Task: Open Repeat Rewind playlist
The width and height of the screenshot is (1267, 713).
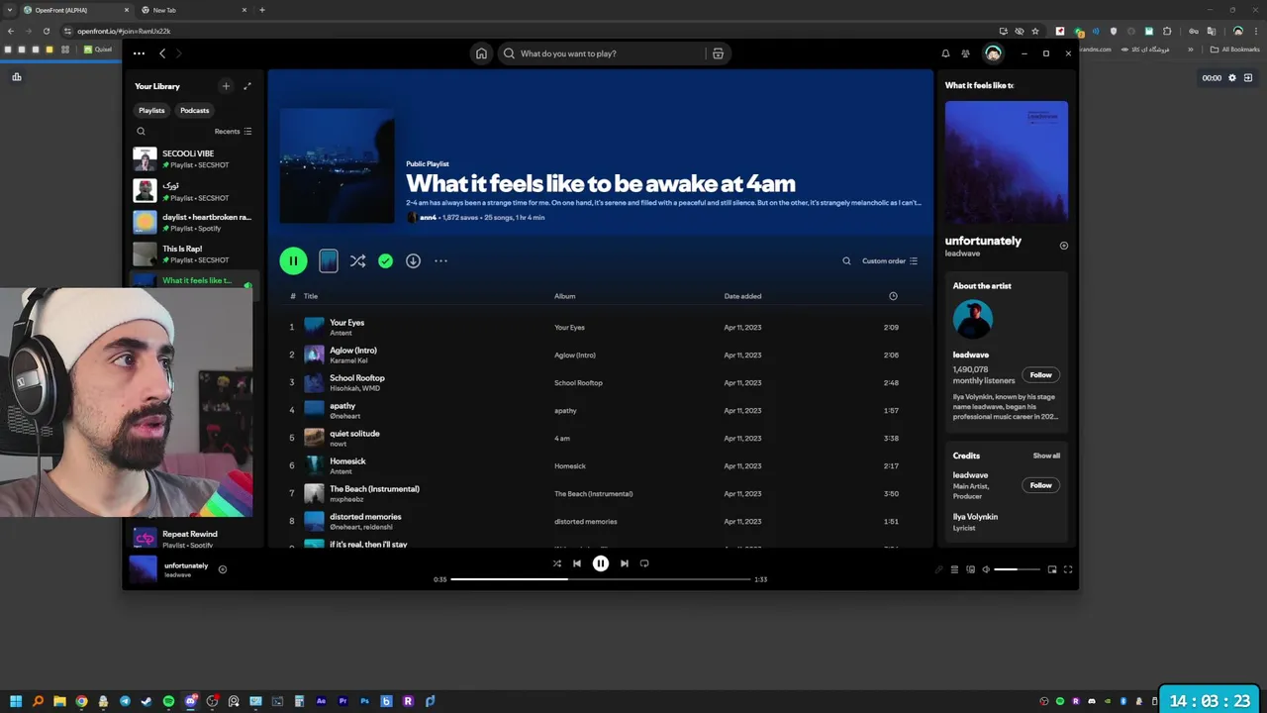Action: (195, 539)
